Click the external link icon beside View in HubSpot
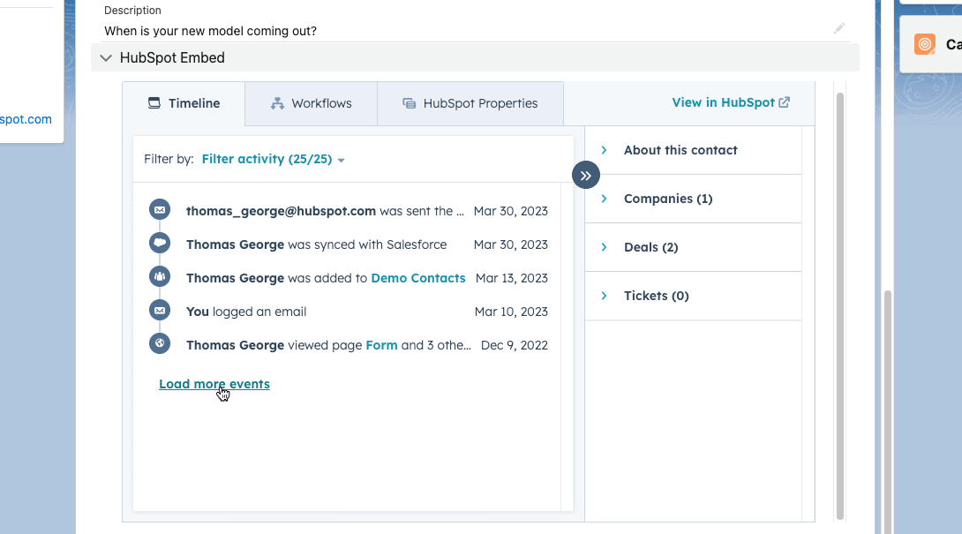The image size is (962, 534). [x=784, y=102]
